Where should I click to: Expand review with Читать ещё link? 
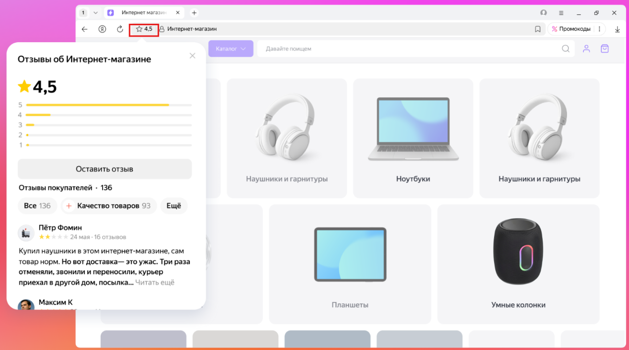point(155,283)
